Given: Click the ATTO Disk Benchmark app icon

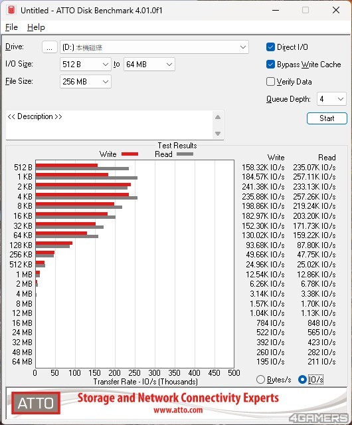Looking at the screenshot, I should [11, 10].
